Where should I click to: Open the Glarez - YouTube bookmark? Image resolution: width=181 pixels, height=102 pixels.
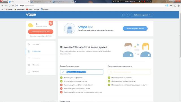click(x=33, y=9)
